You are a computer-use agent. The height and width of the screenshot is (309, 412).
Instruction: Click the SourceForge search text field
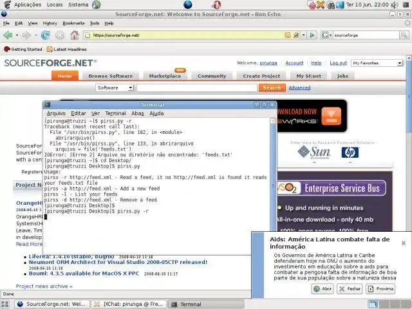tap(197, 88)
